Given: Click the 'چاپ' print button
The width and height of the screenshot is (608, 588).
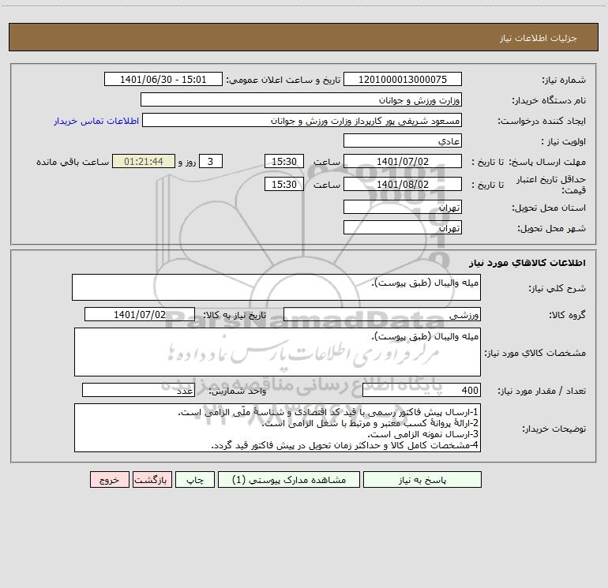Looking at the screenshot, I should pyautogui.click(x=195, y=479).
